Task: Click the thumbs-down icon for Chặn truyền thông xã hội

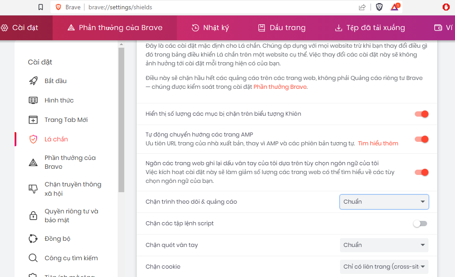Action: point(33,189)
